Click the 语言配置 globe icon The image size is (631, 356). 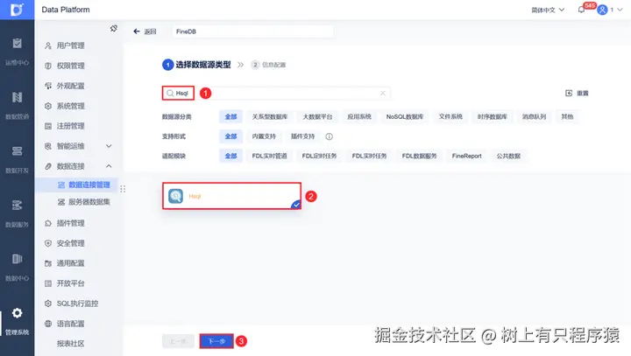[x=48, y=324]
